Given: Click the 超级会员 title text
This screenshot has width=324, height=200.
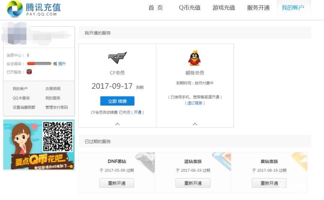Looking at the screenshot, I should pos(195,73).
